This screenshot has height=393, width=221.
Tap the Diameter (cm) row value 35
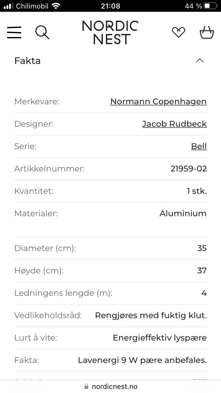point(202,248)
